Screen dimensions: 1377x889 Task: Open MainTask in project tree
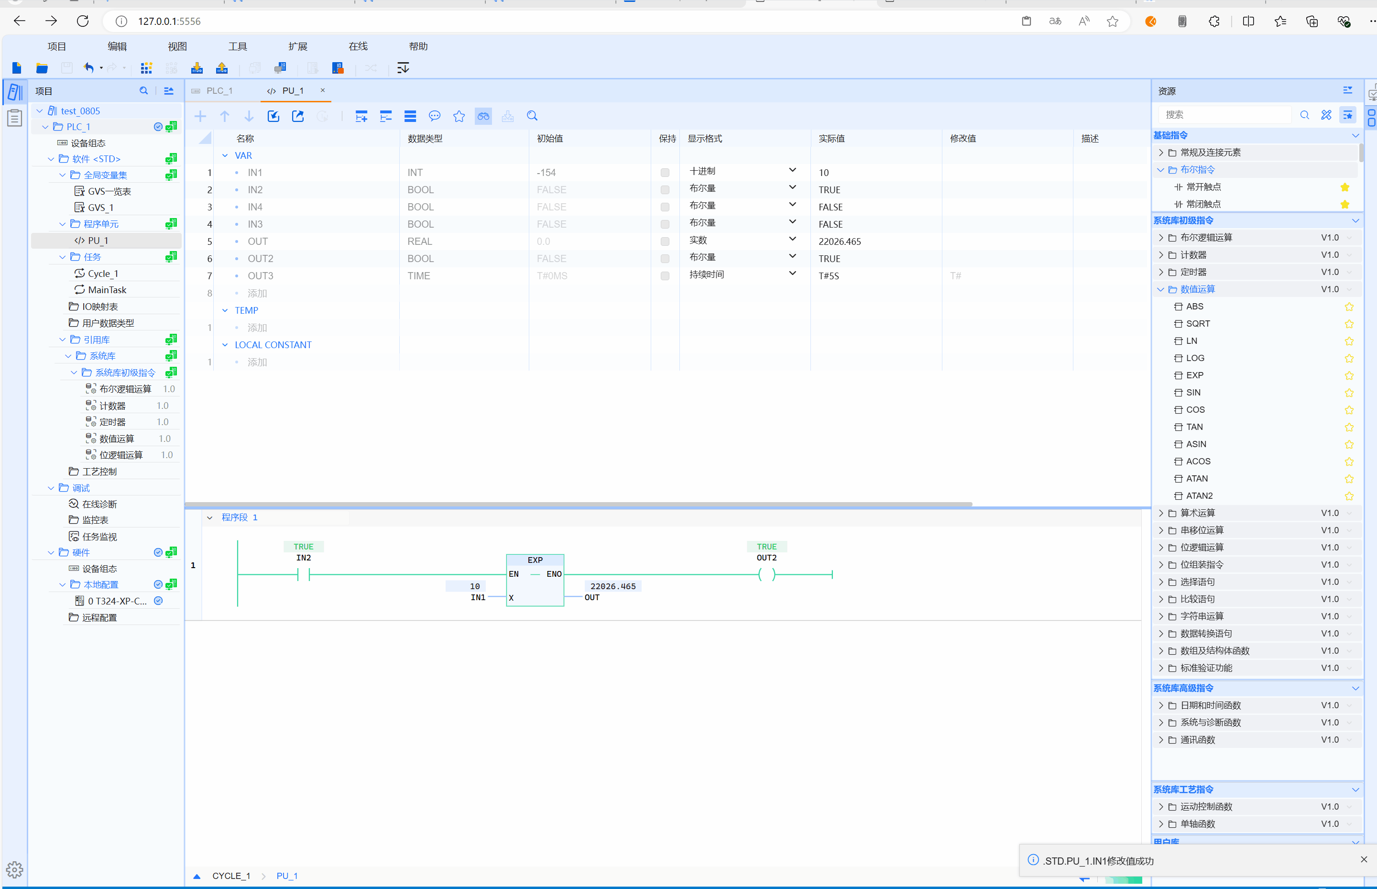(x=107, y=290)
